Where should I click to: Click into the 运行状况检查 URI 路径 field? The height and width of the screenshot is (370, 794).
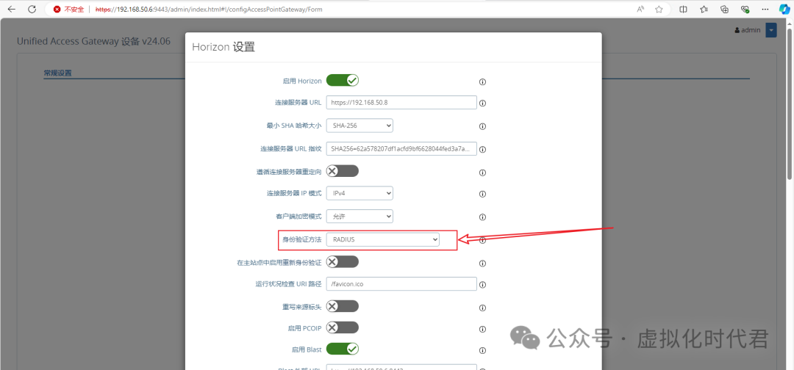401,283
